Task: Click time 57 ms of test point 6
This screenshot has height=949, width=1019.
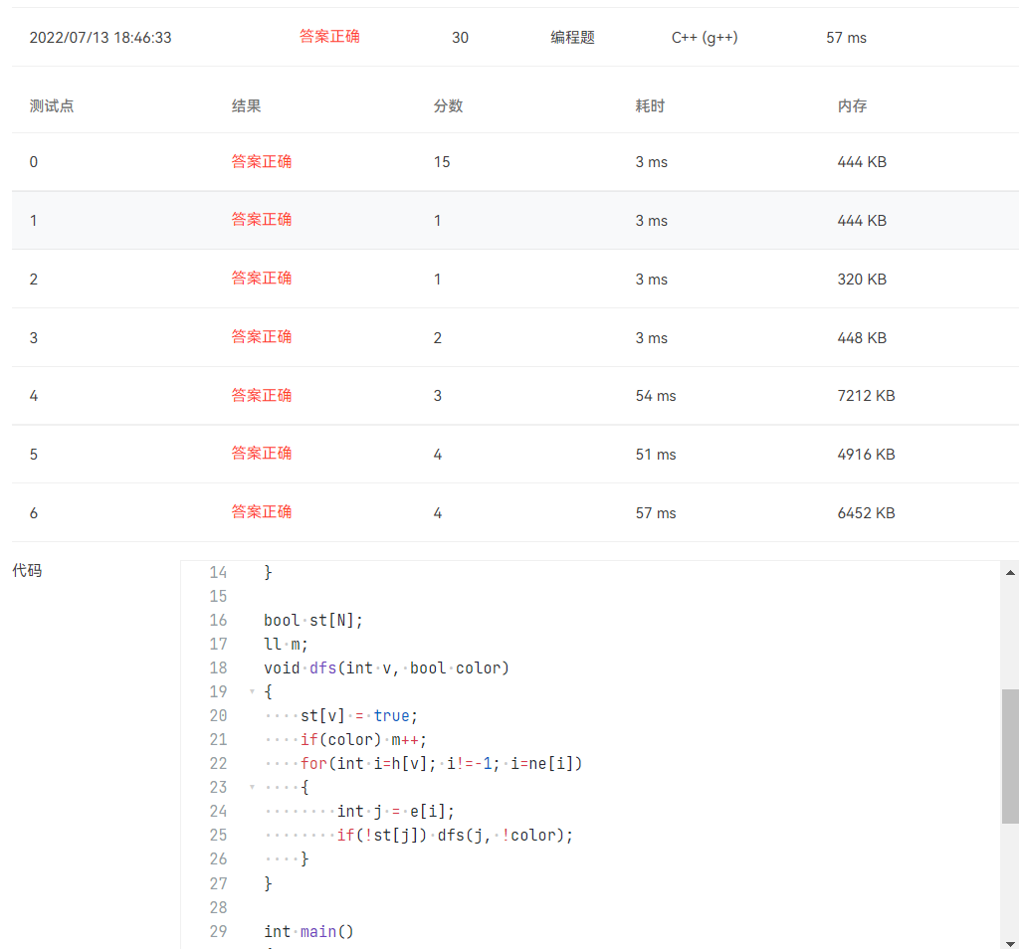Action: [x=656, y=513]
